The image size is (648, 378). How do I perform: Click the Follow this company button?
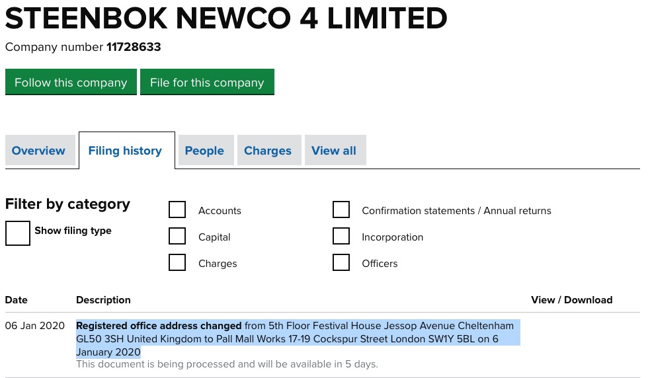click(71, 83)
